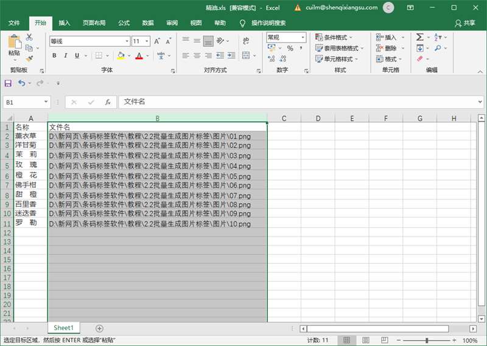Toggle Bold formatting
Viewport: 487px width, 346px height.
point(54,55)
